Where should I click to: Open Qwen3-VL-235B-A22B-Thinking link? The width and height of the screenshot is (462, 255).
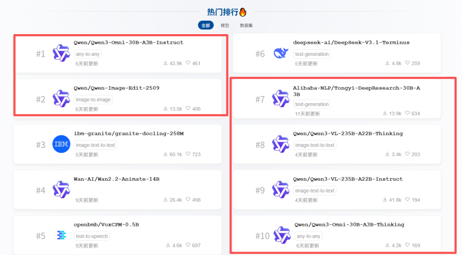[x=348, y=133]
